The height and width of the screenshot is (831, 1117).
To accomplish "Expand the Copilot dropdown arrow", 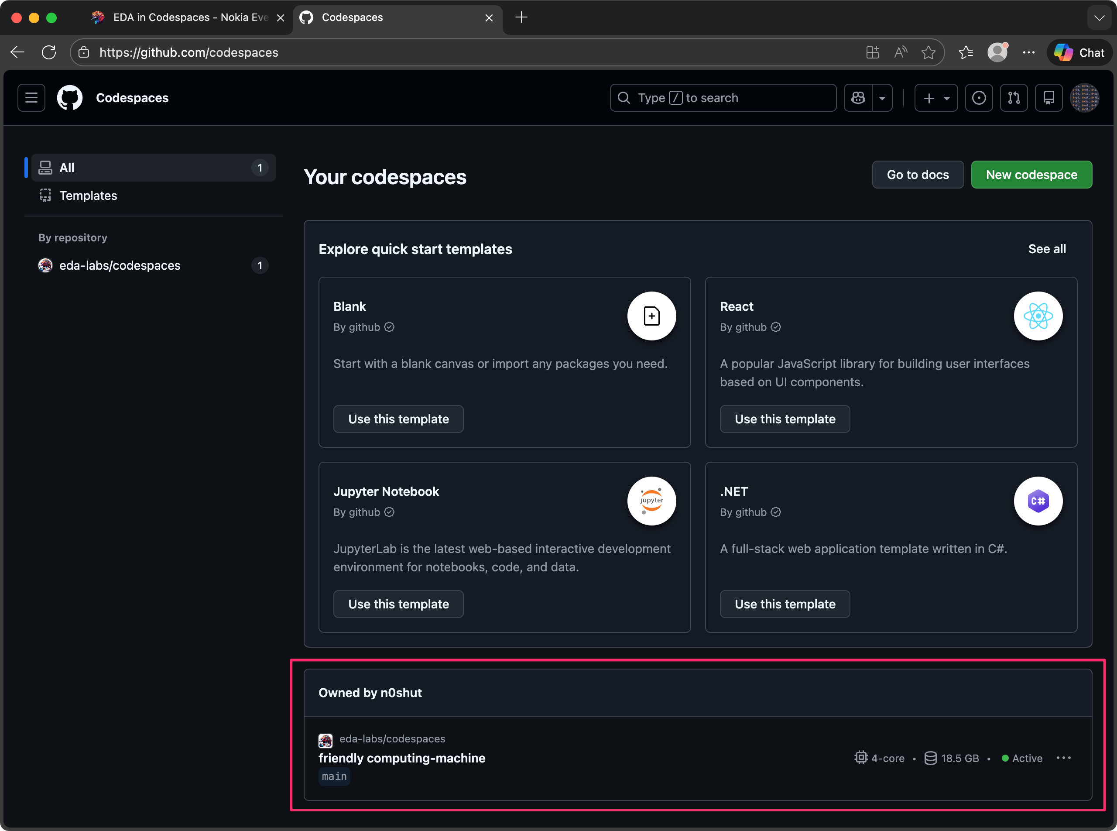I will tap(882, 98).
